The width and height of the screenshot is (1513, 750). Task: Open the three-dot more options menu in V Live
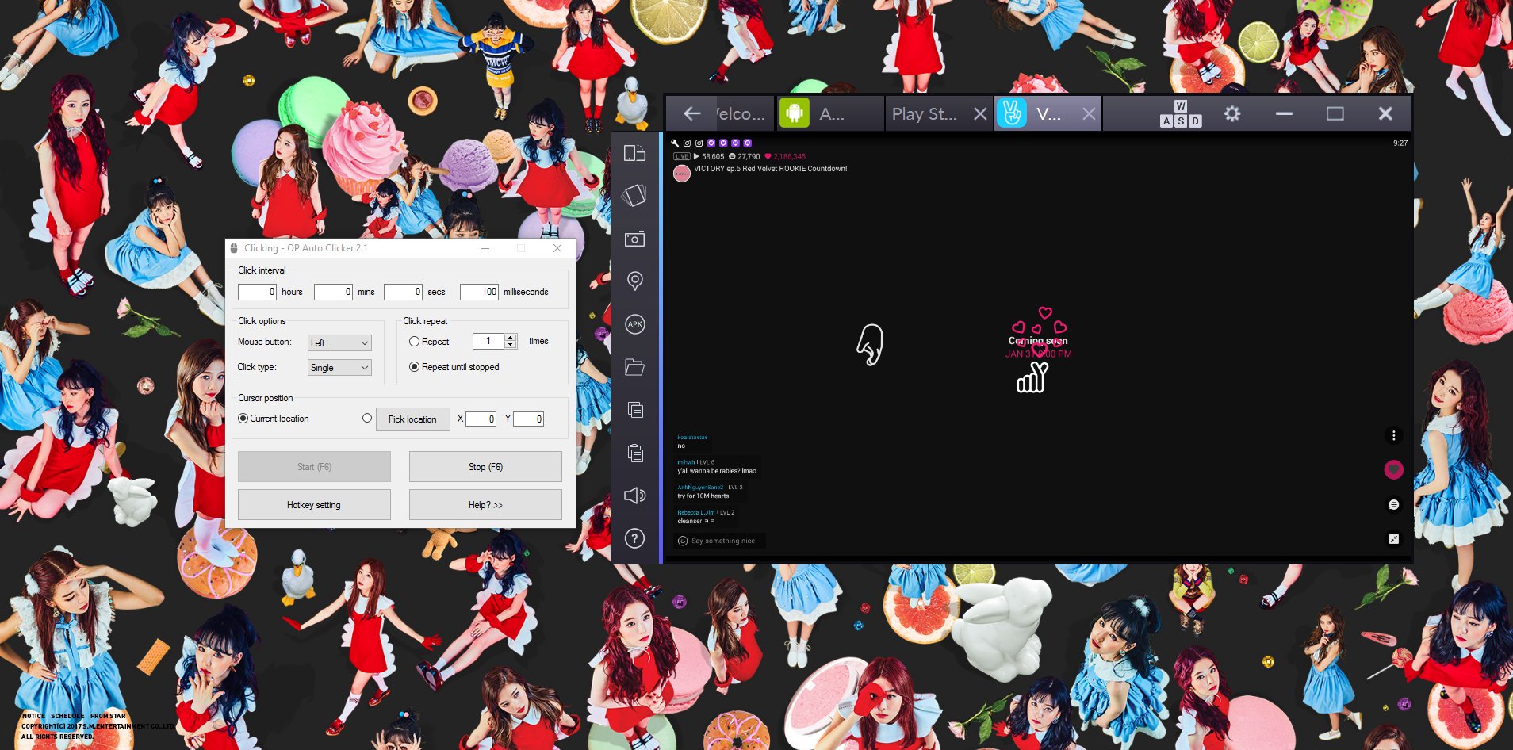point(1393,436)
